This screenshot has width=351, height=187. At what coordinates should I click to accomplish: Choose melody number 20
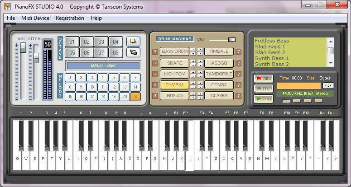click(x=125, y=97)
